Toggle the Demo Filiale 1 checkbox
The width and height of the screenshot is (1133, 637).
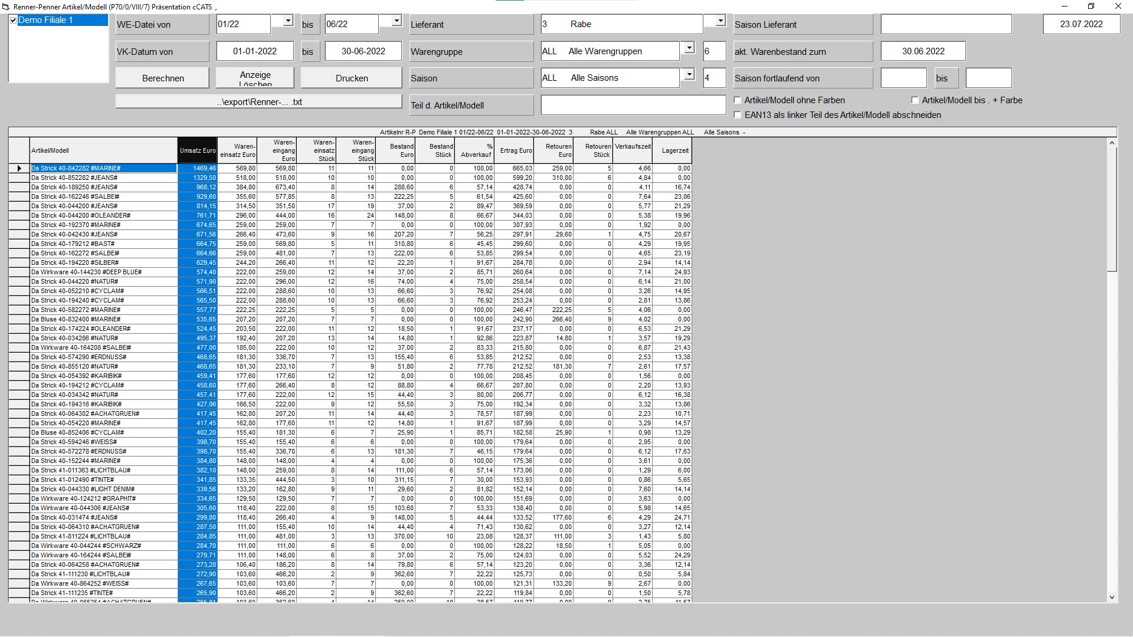coord(12,19)
